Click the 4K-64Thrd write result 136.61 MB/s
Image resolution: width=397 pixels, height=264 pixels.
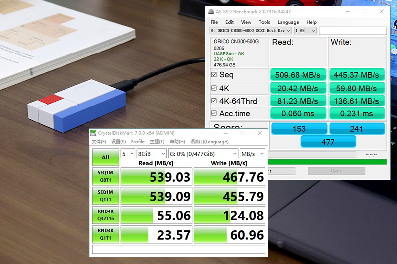[x=356, y=101]
